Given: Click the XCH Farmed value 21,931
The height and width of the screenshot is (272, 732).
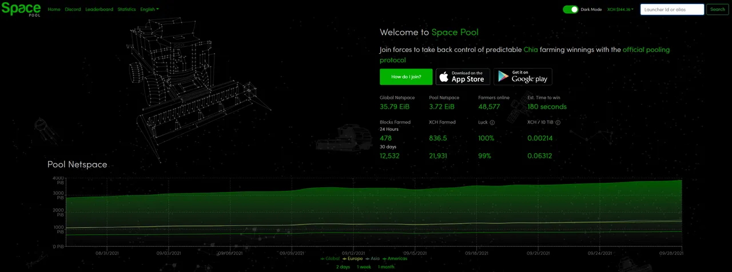Looking at the screenshot, I should point(438,156).
